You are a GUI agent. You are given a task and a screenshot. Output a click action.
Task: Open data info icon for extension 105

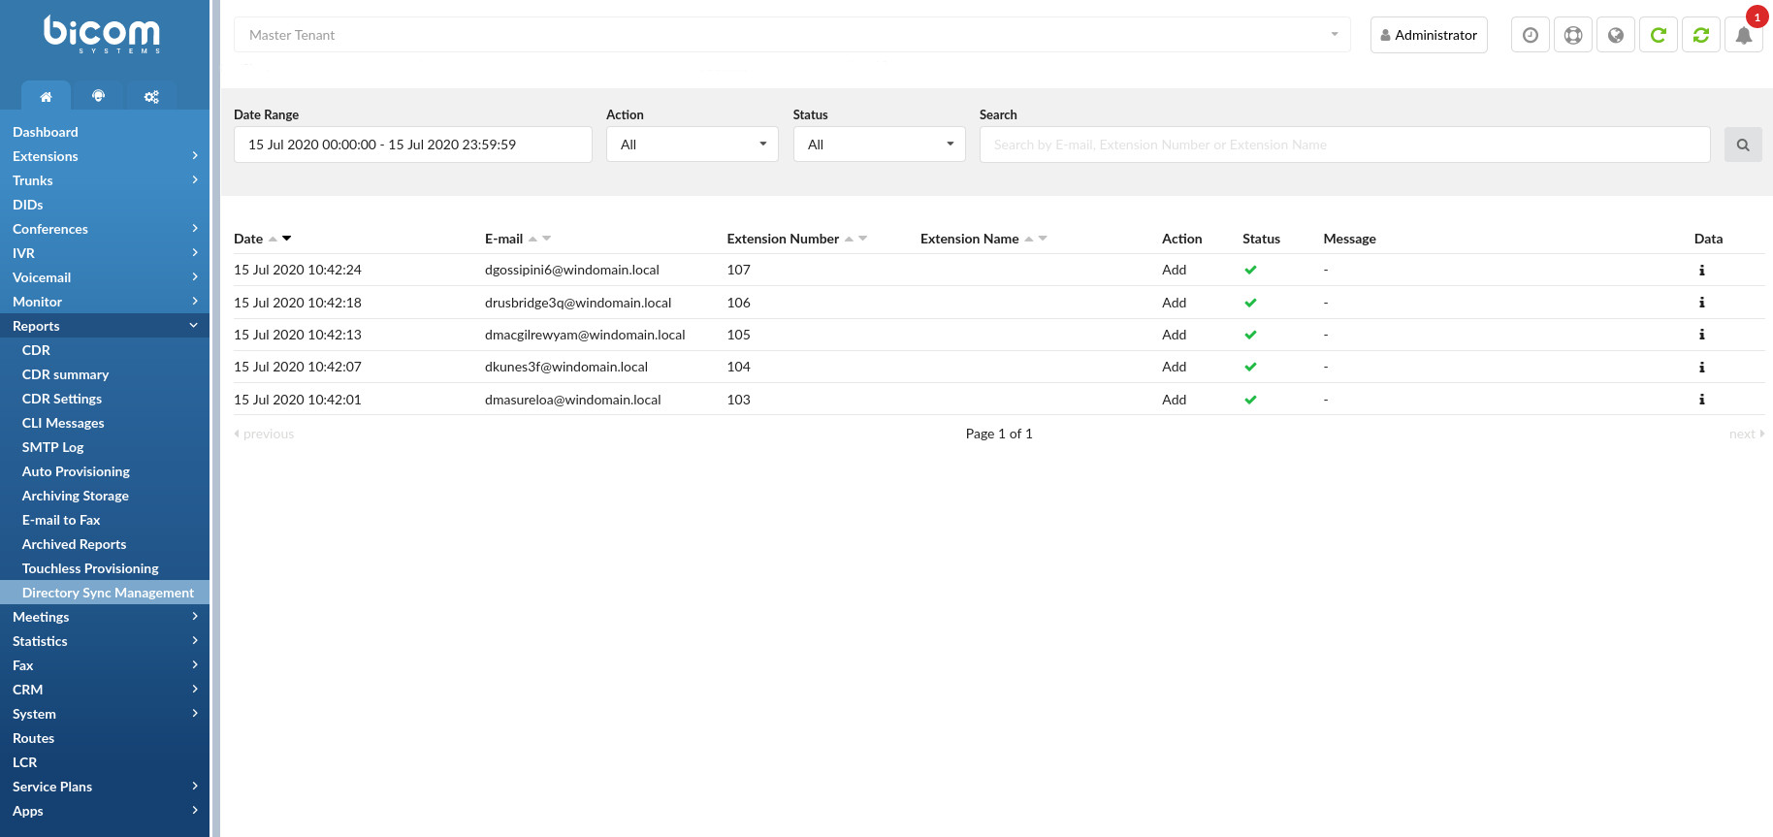tap(1701, 335)
